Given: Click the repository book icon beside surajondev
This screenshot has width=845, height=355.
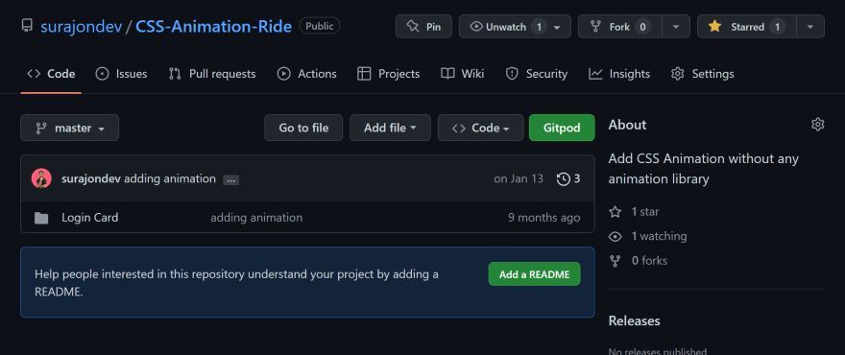Looking at the screenshot, I should pyautogui.click(x=27, y=26).
